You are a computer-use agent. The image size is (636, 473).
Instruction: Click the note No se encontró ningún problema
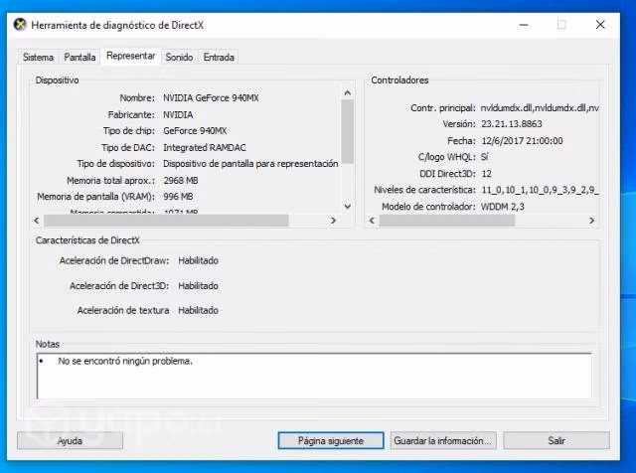point(125,361)
